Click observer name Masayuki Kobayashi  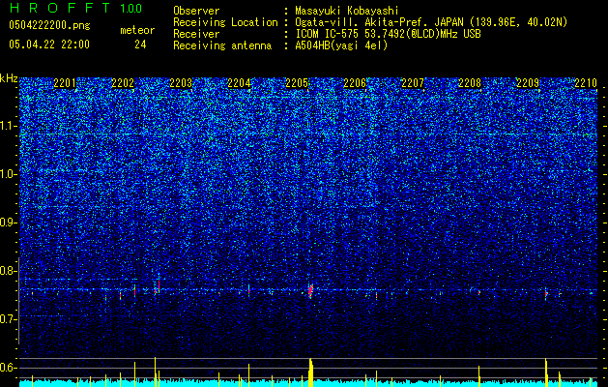click(347, 11)
